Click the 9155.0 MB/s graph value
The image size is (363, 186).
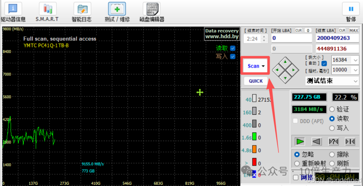(93, 164)
